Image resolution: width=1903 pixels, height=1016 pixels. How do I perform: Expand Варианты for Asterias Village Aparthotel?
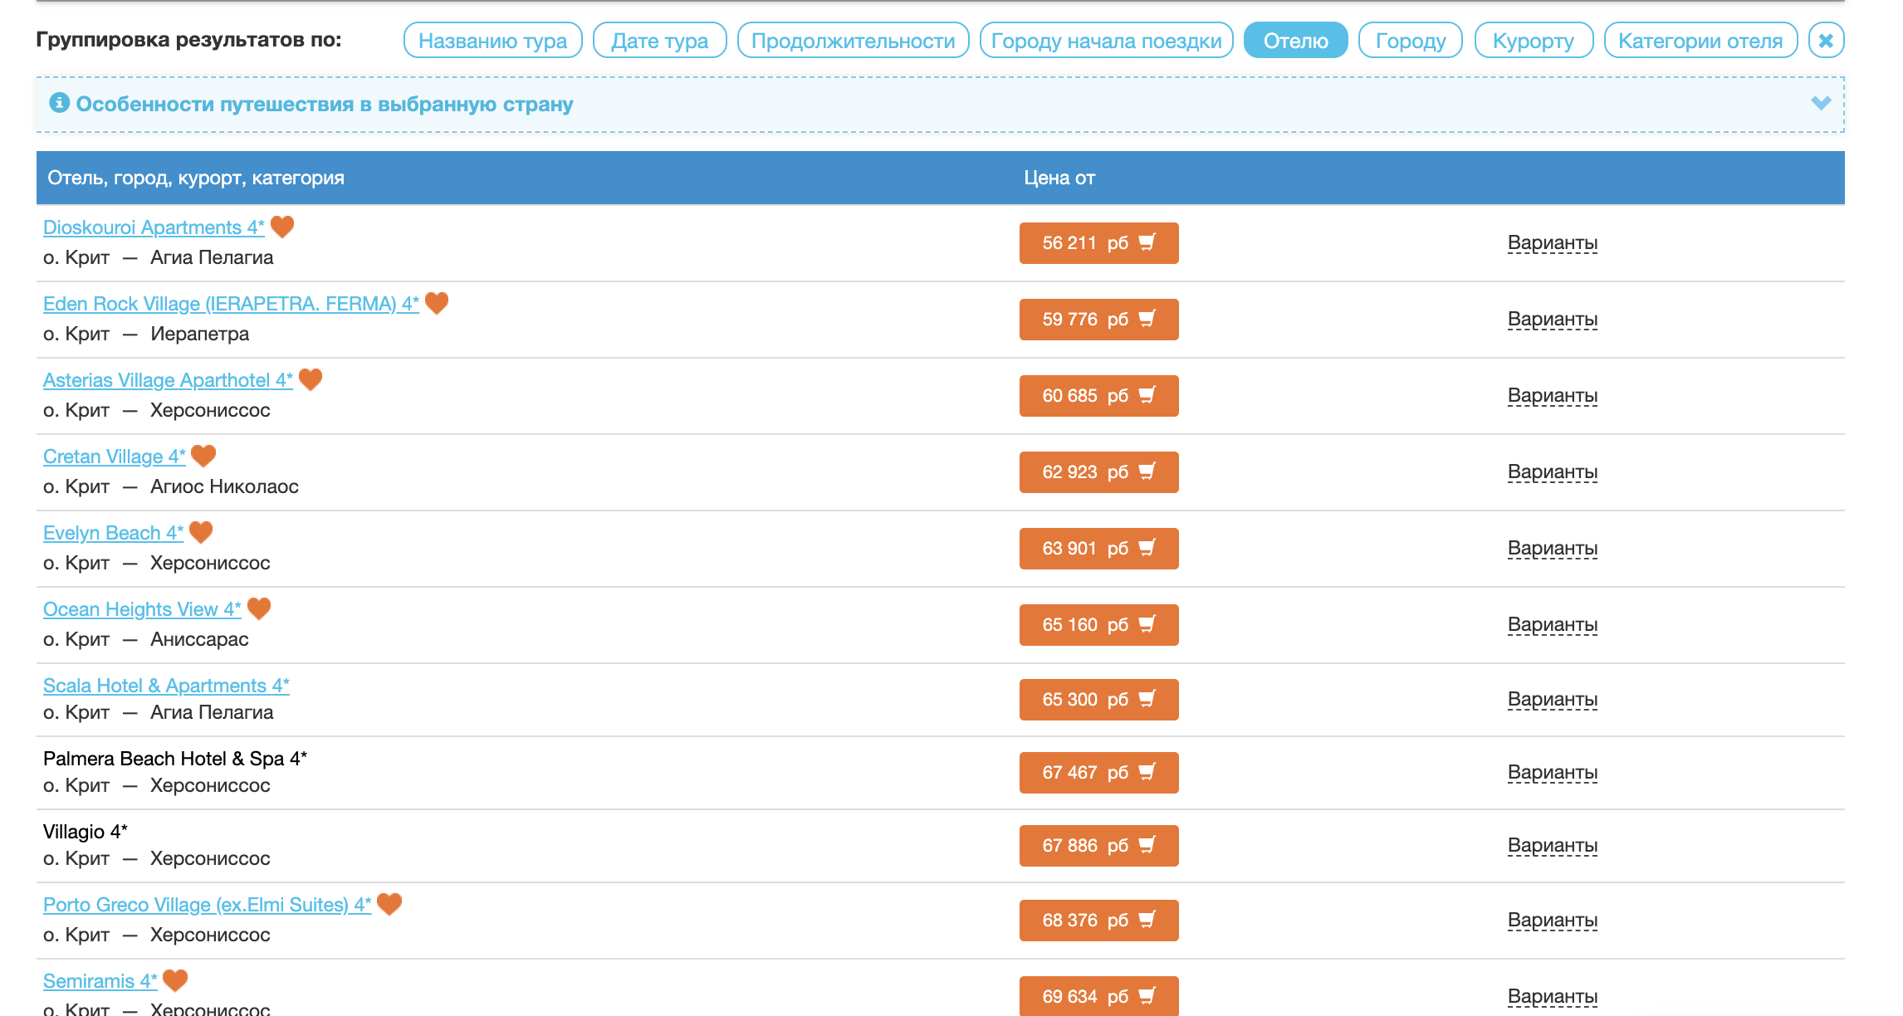1552,396
